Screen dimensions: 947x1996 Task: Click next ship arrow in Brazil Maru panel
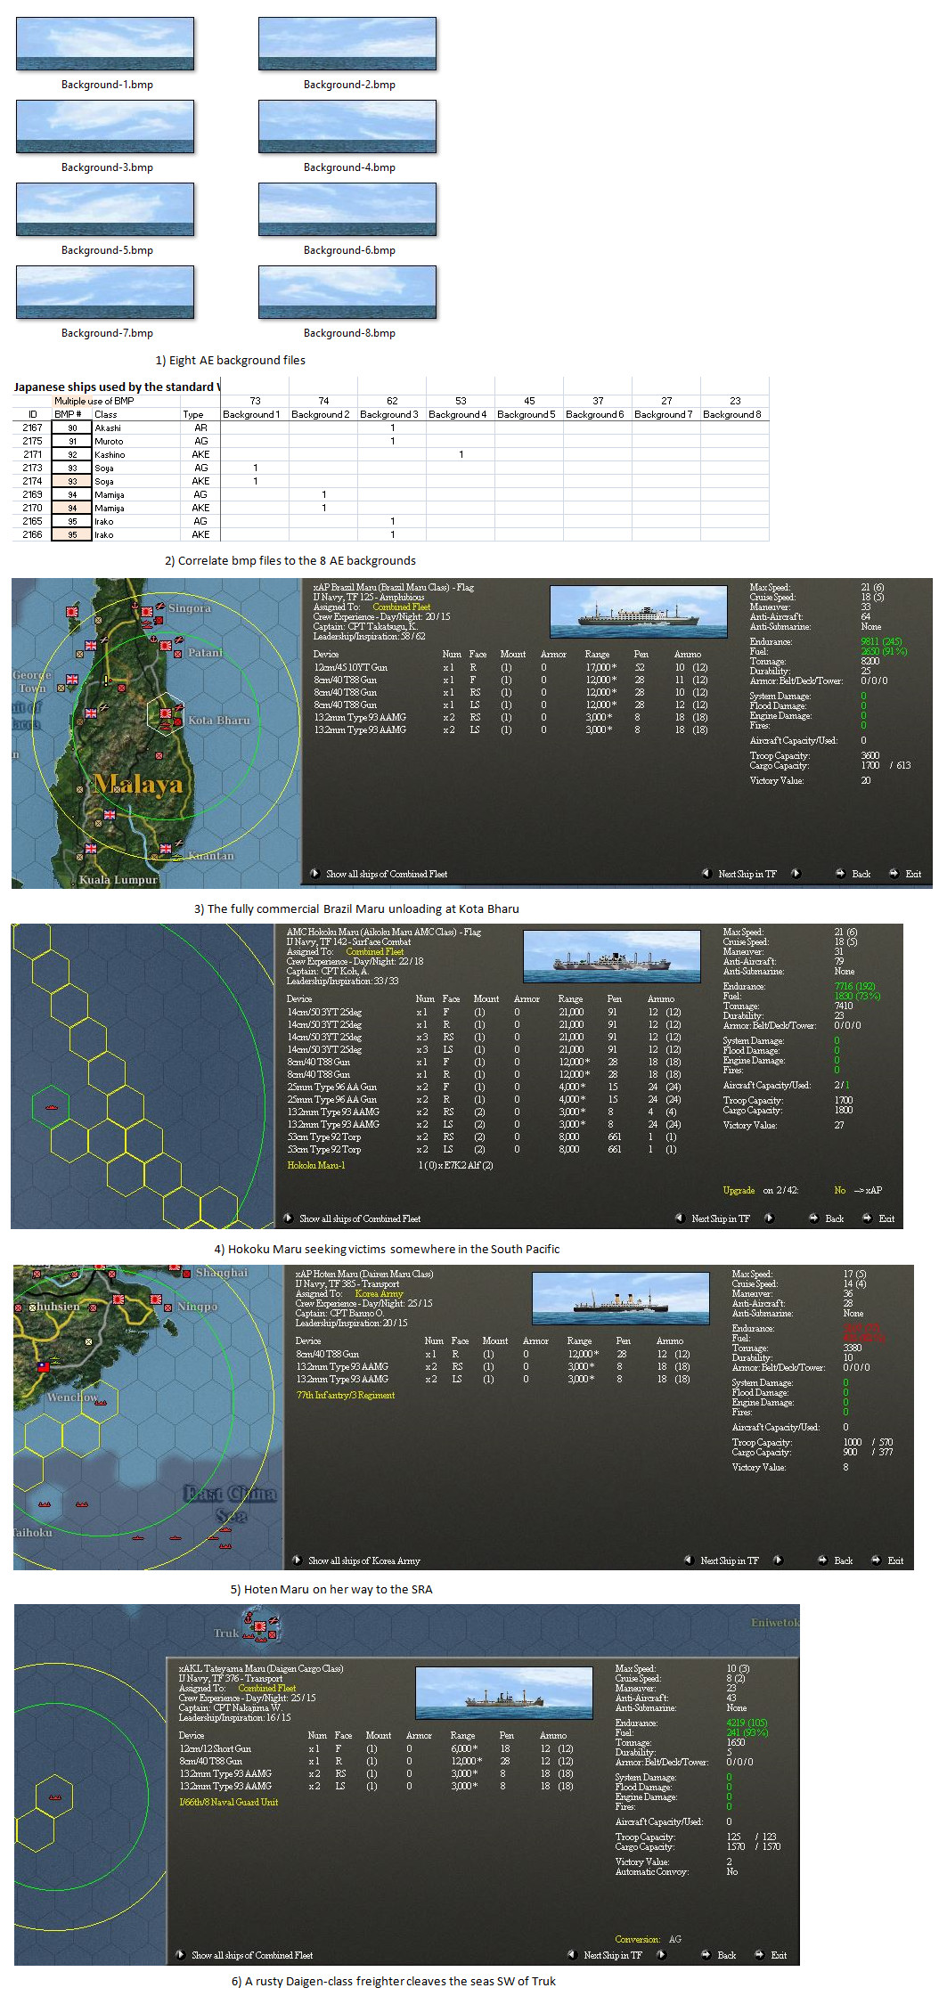coord(796,873)
